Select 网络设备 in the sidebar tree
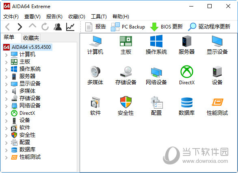The image size is (238, 173). pyautogui.click(x=26, y=105)
